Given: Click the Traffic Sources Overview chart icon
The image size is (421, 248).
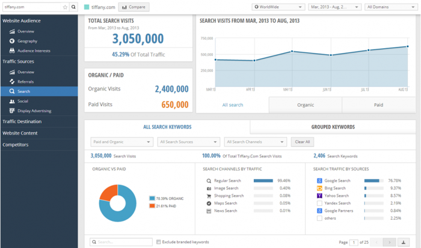Looking at the screenshot, I should pos(12,72).
